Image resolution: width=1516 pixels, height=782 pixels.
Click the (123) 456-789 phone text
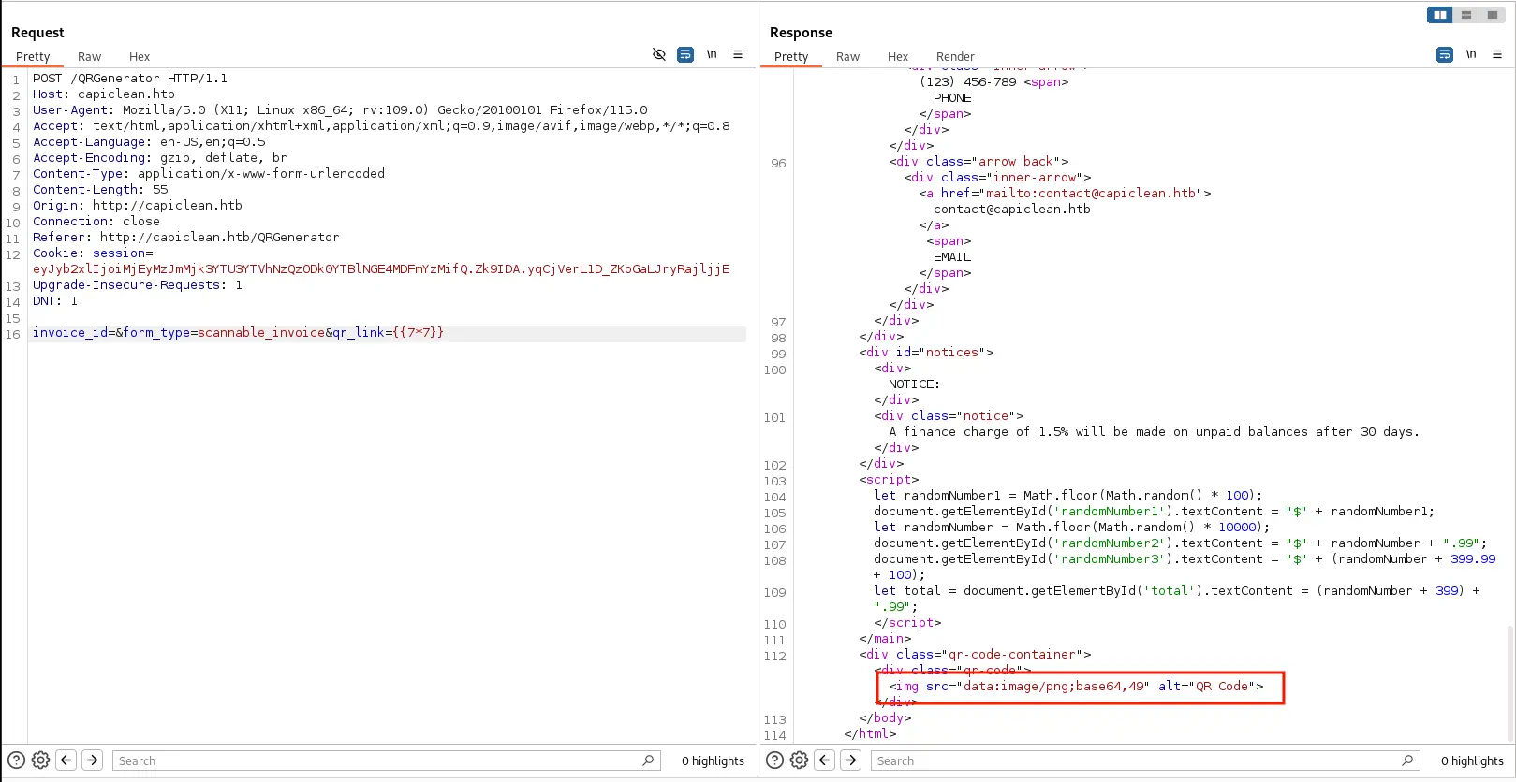967,82
